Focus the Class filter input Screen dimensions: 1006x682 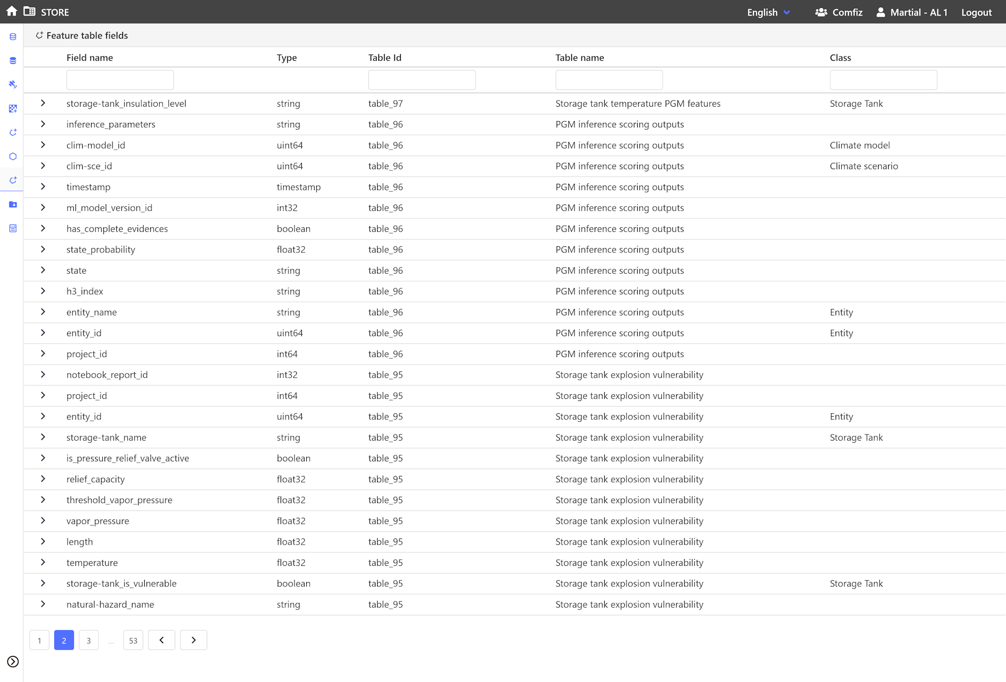coord(884,80)
